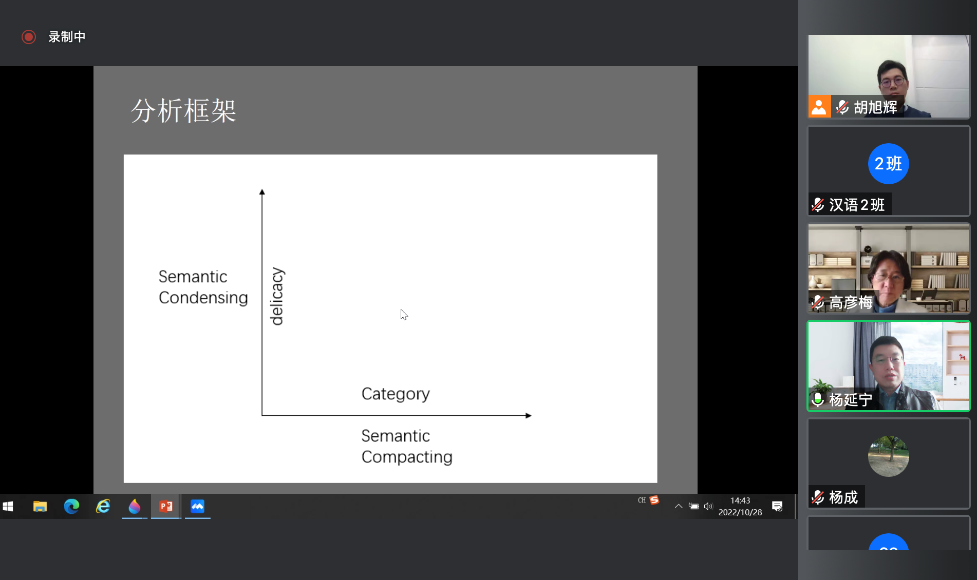Expand the hidden system tray icons chevron
This screenshot has width=977, height=580.
tap(679, 507)
